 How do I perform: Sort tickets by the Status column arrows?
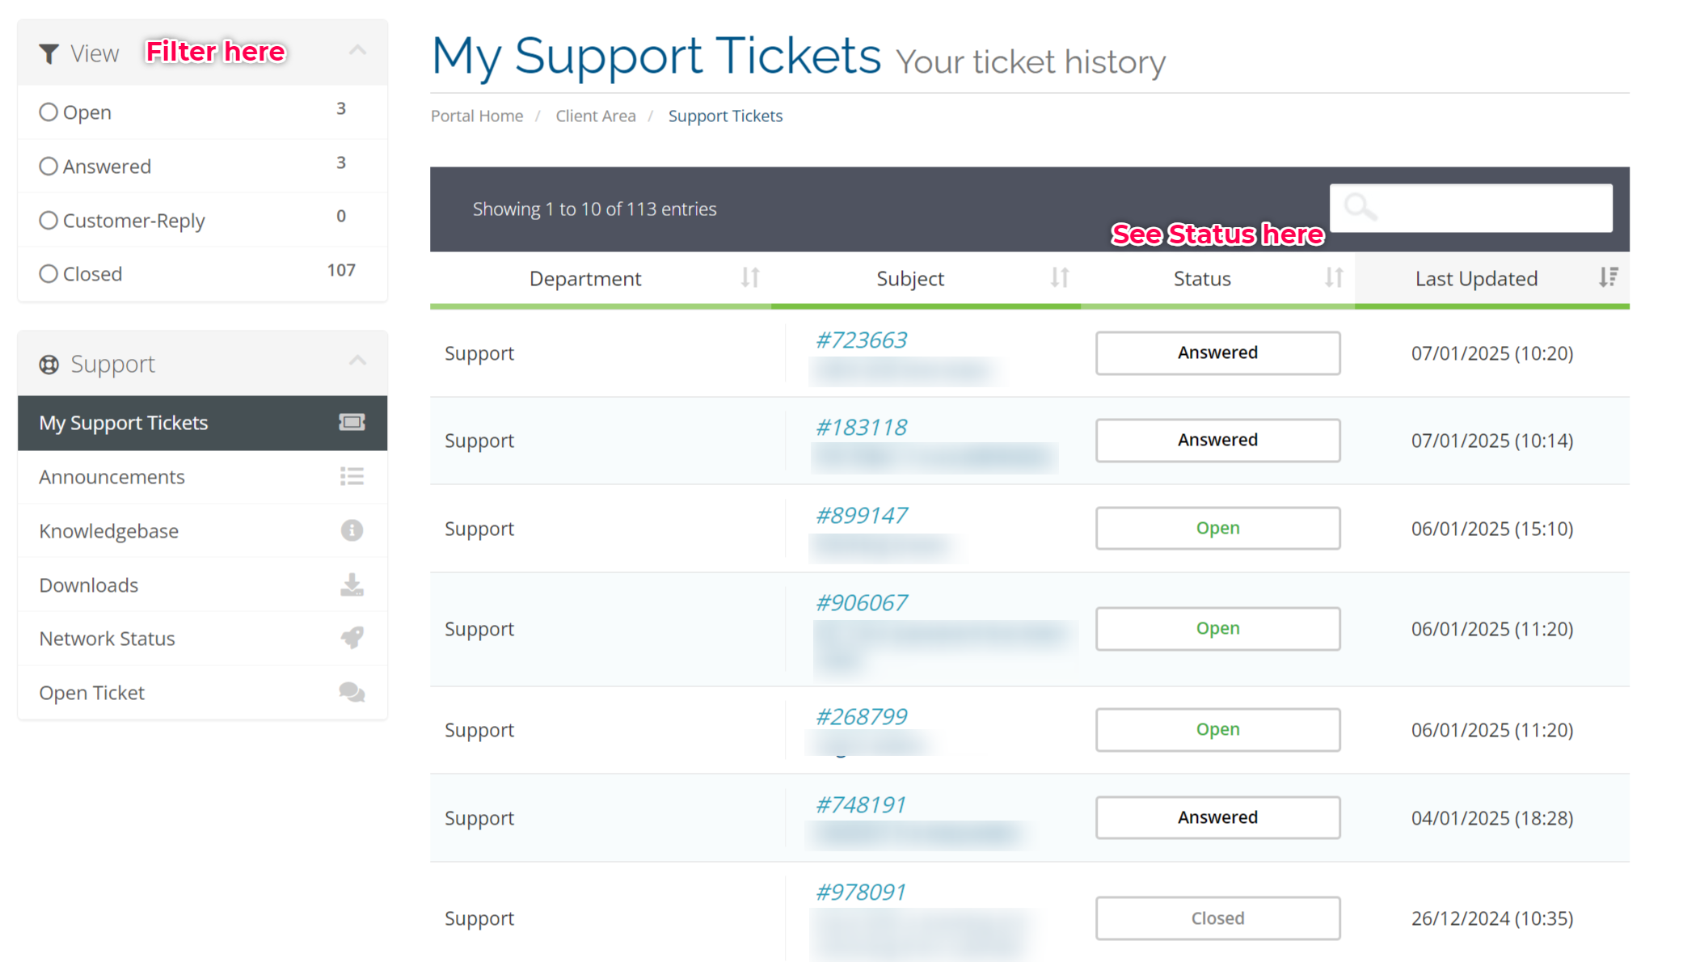(x=1334, y=278)
